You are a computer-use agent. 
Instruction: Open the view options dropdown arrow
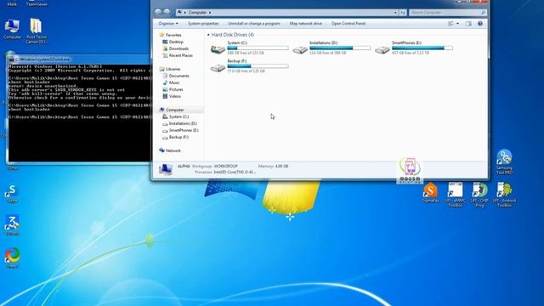(x=457, y=24)
